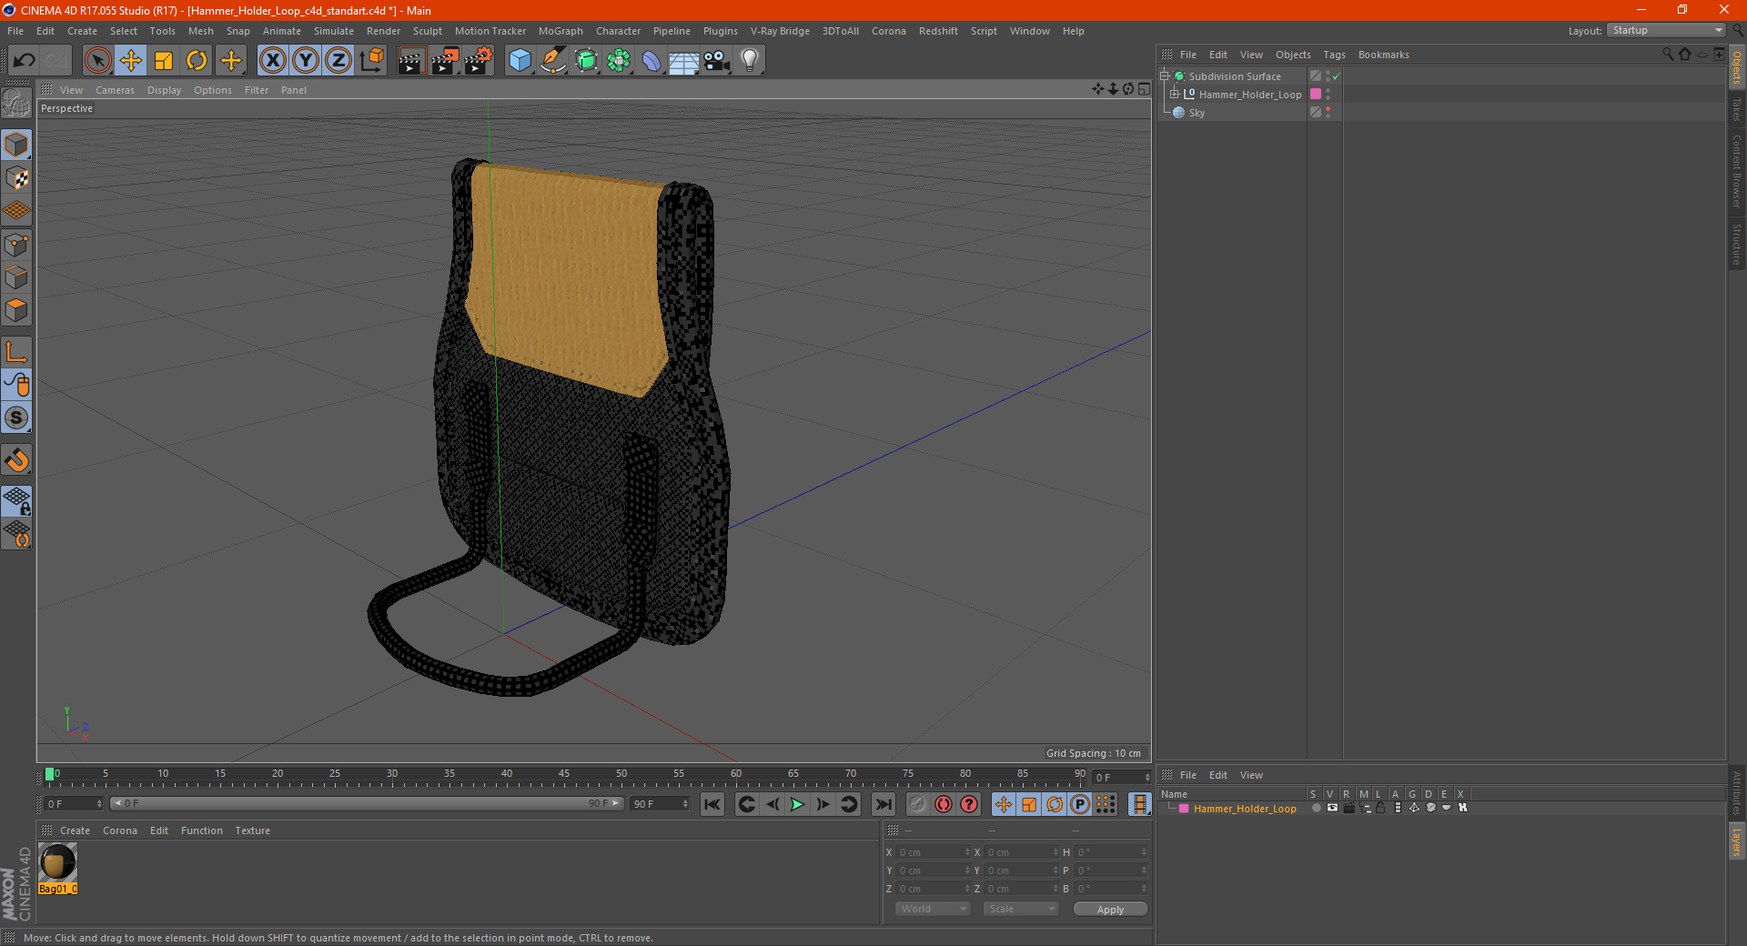The height and width of the screenshot is (946, 1747).
Task: Go to start of animation
Action: [x=712, y=804]
